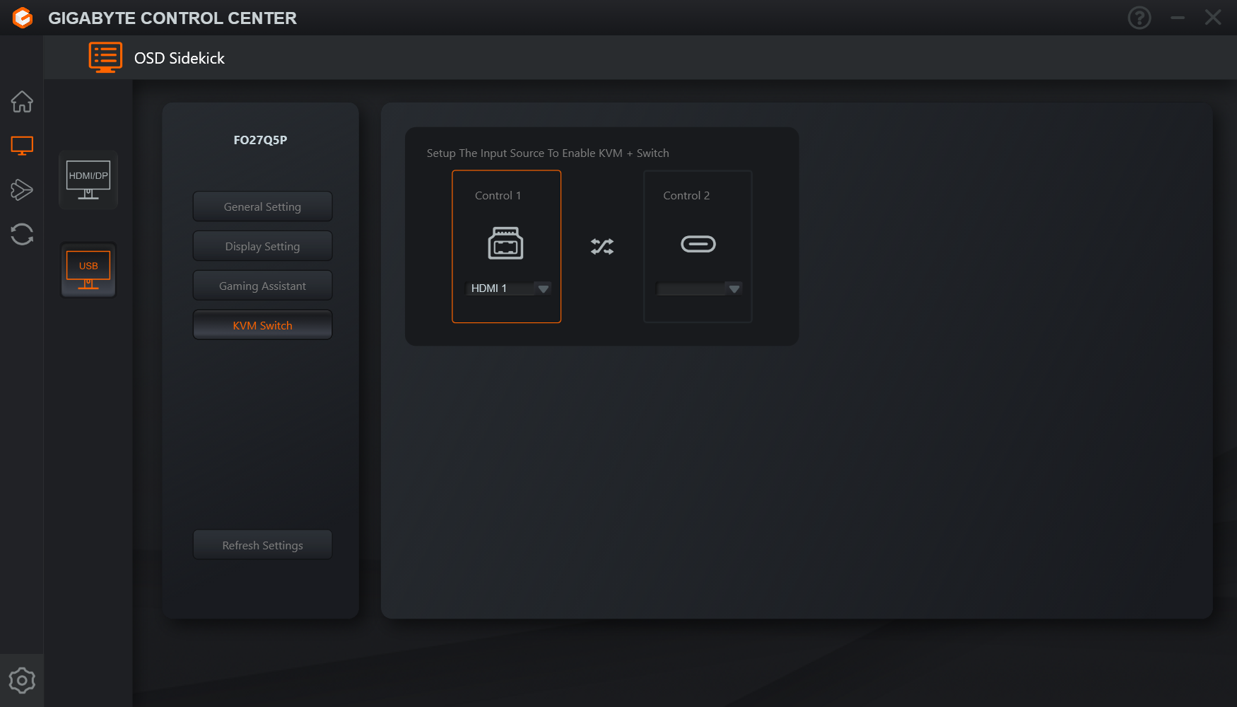
Task: Click the USB-C port icon in Control 2
Action: [x=698, y=244]
